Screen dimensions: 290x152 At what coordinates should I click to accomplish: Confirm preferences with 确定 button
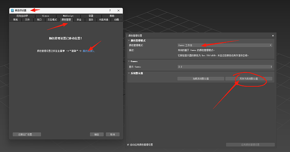click(97, 134)
